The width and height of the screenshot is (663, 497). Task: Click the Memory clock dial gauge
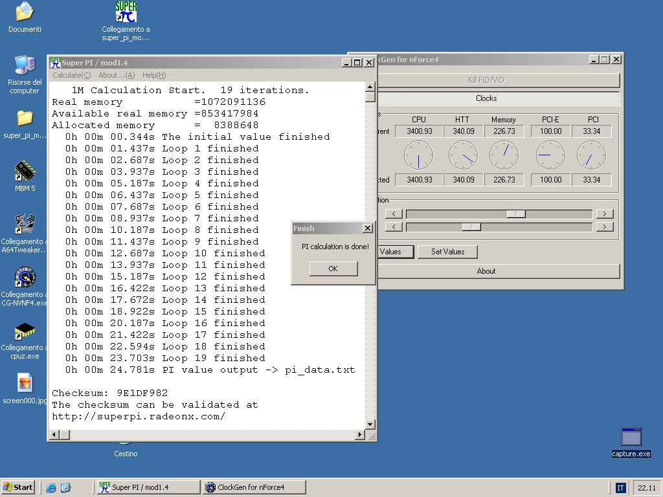pos(504,155)
